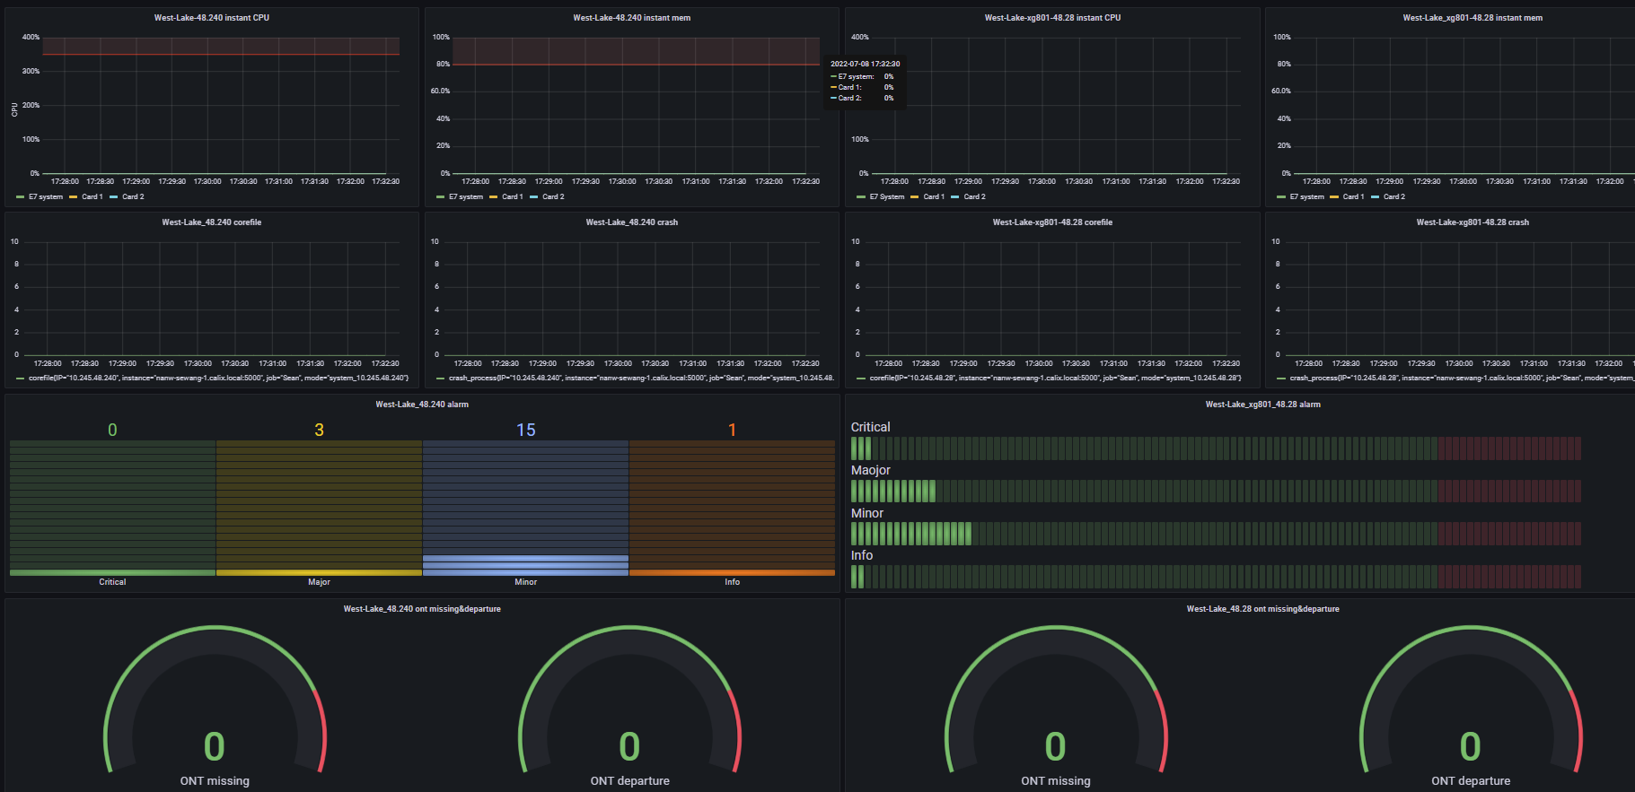
Task: Toggle Card 2 series in 48.240 instant mem legend
Action: pyautogui.click(x=553, y=196)
